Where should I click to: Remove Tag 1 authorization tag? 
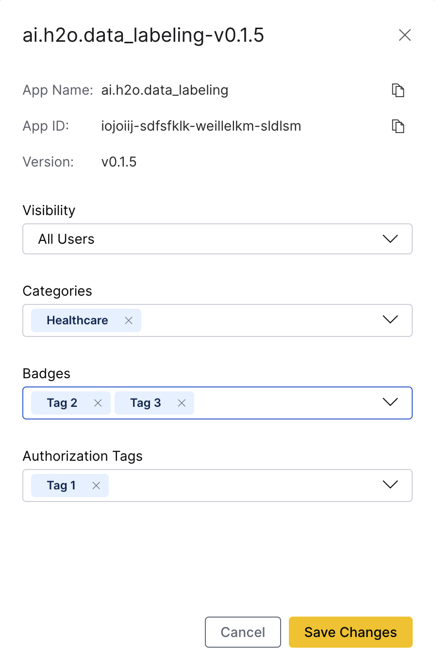pos(96,486)
